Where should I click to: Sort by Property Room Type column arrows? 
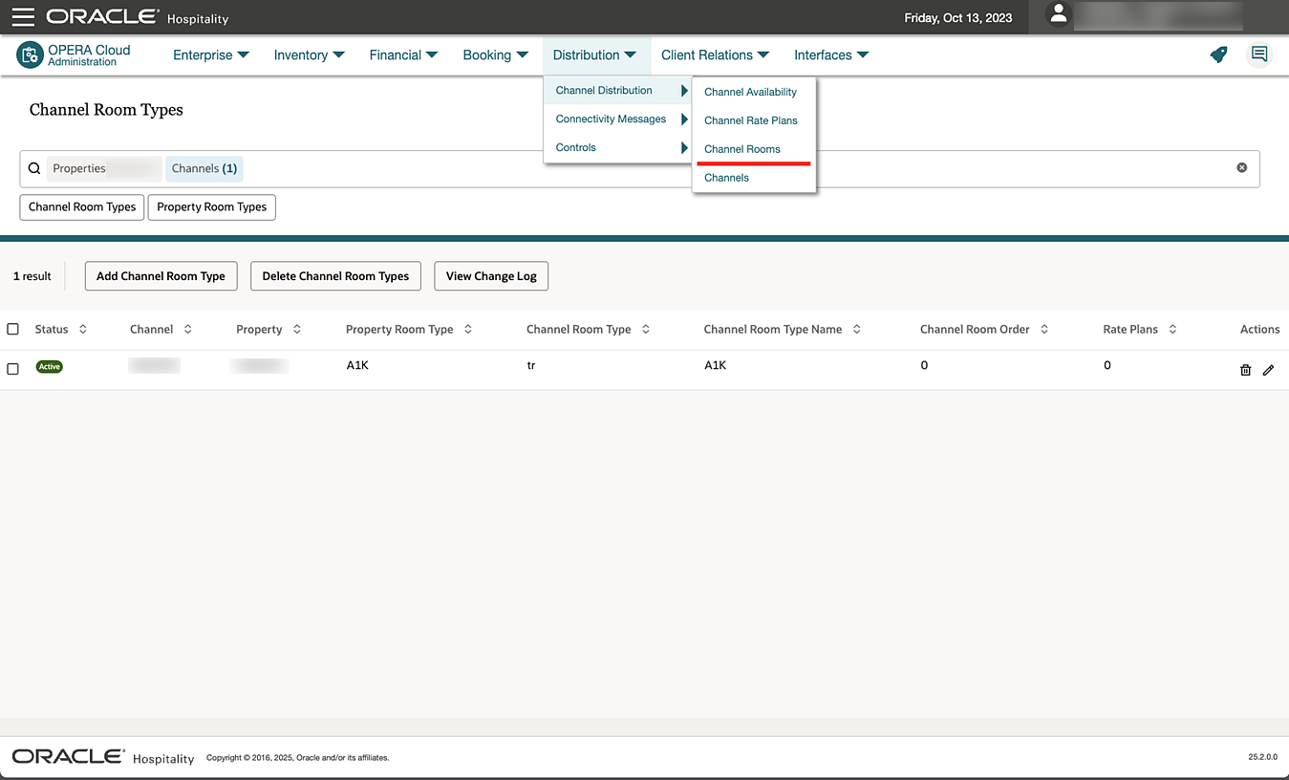468,329
